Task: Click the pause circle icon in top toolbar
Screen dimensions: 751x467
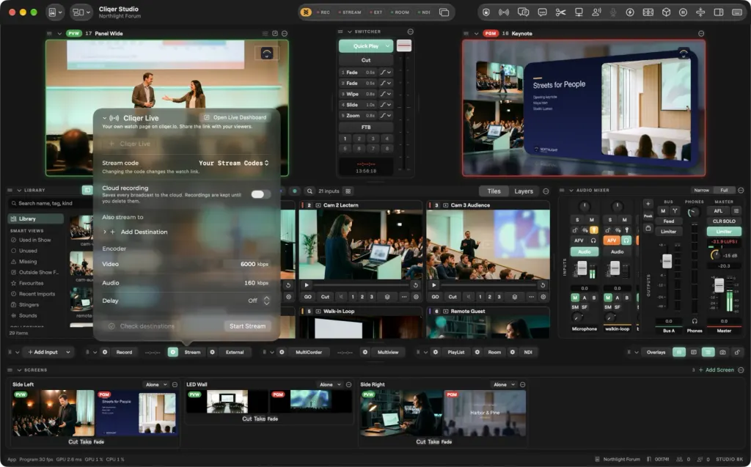Action: (683, 12)
